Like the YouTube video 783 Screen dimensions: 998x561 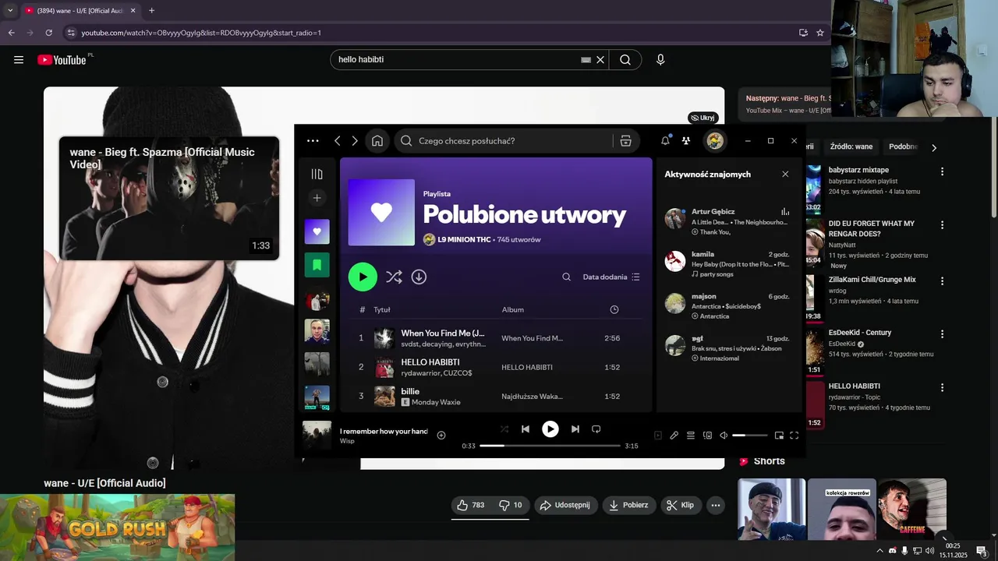pyautogui.click(x=471, y=505)
